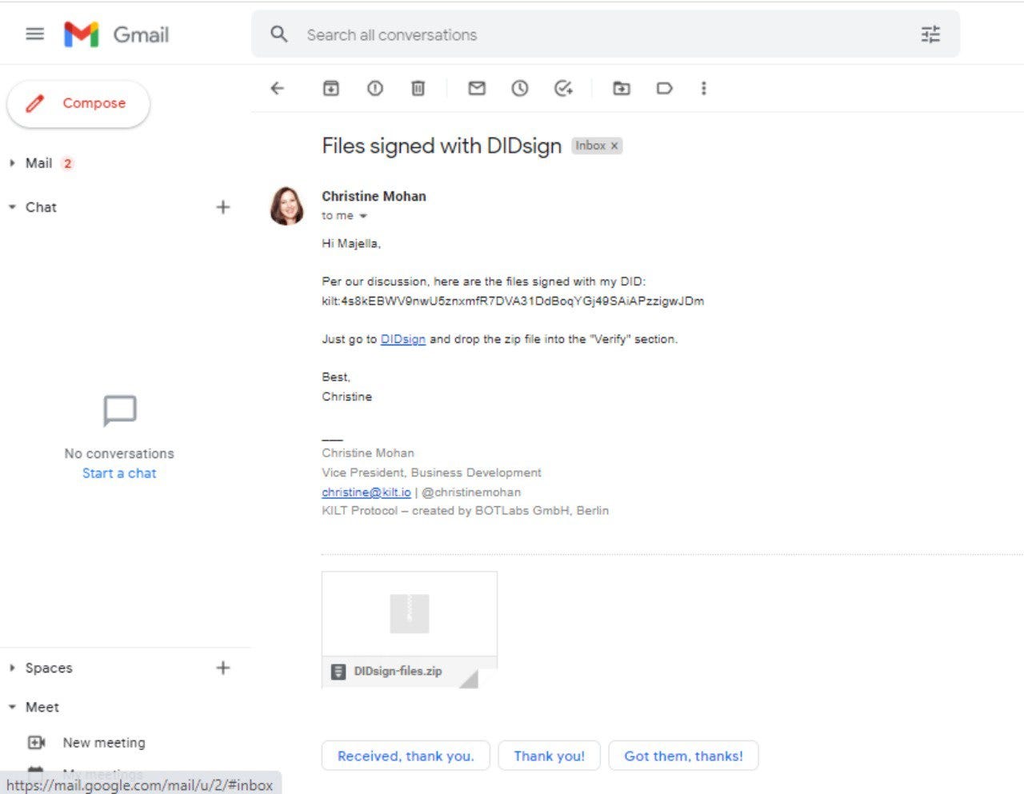Click 'Vice President, Business Development' text
Image resolution: width=1024 pixels, height=794 pixels.
tap(432, 473)
